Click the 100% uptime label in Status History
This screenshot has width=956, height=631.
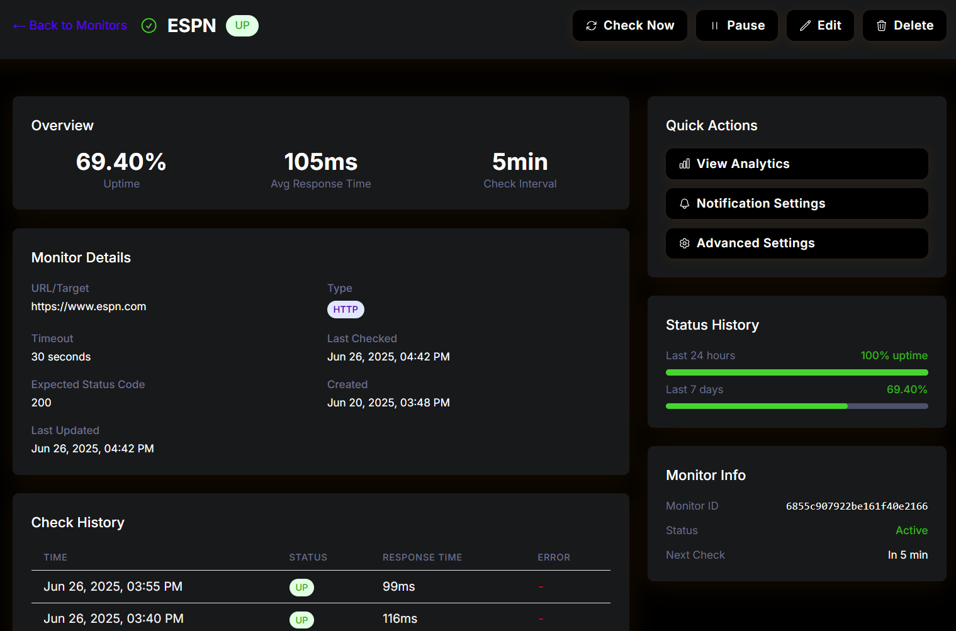pyautogui.click(x=894, y=355)
